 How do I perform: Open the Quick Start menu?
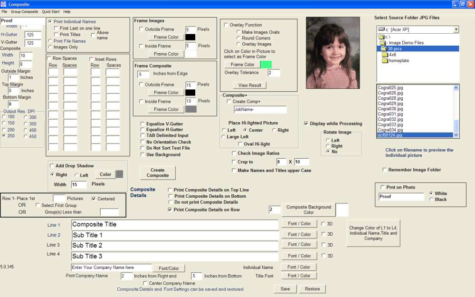pyautogui.click(x=50, y=11)
